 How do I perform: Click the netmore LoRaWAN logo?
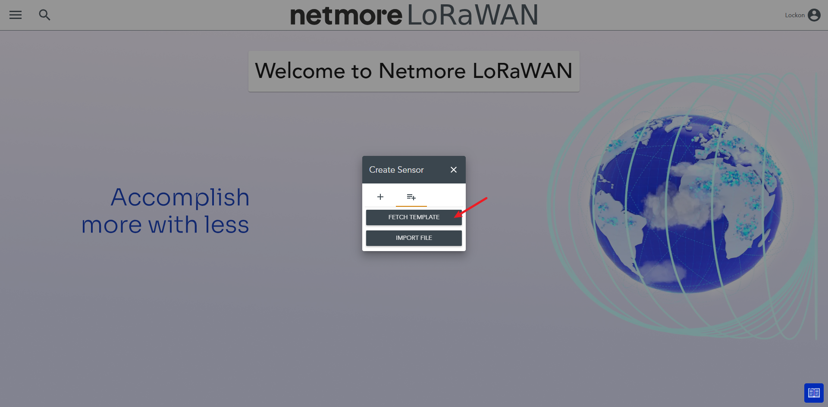click(x=414, y=15)
